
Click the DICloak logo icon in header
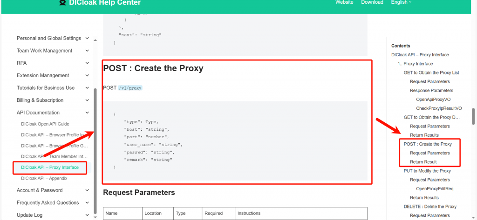click(63, 3)
